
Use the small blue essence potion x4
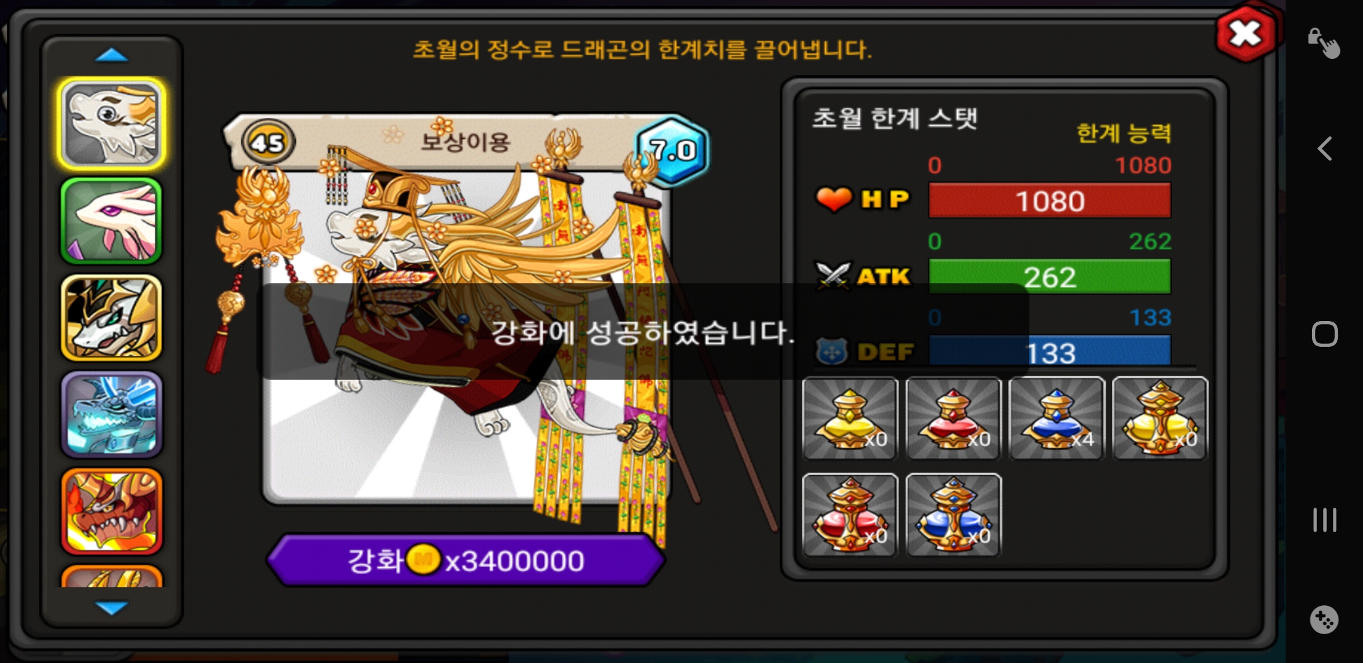pos(1056,418)
